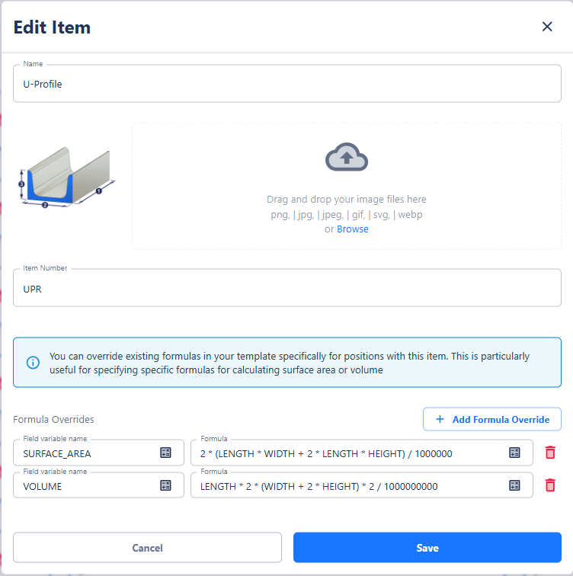The width and height of the screenshot is (573, 576).
Task: Close the Edit Item dialog
Action: 546,27
